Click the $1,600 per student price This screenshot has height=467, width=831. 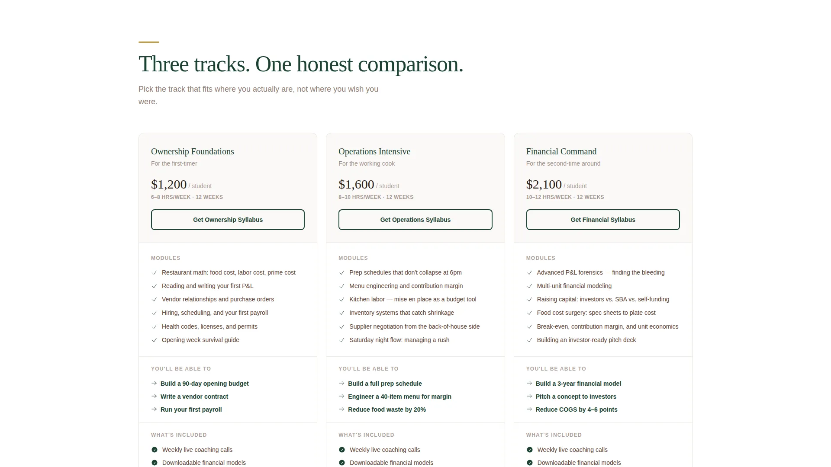point(369,185)
